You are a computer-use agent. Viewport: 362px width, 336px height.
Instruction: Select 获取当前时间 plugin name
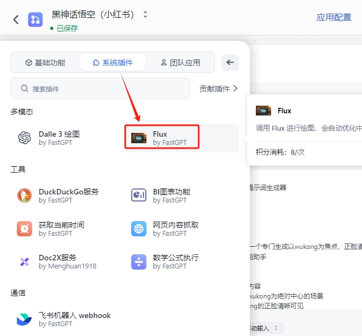(62, 225)
